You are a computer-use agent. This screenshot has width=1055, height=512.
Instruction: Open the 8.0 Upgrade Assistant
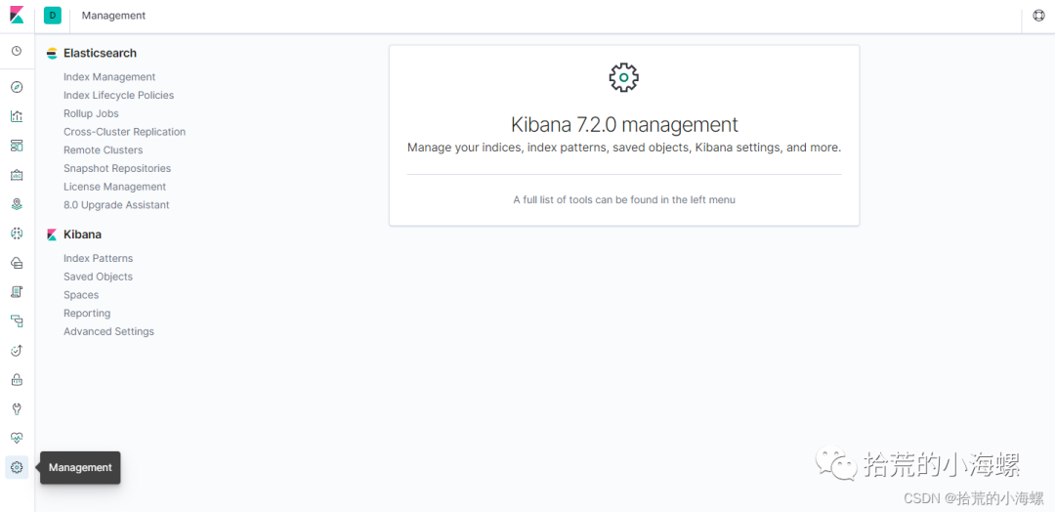coord(116,205)
